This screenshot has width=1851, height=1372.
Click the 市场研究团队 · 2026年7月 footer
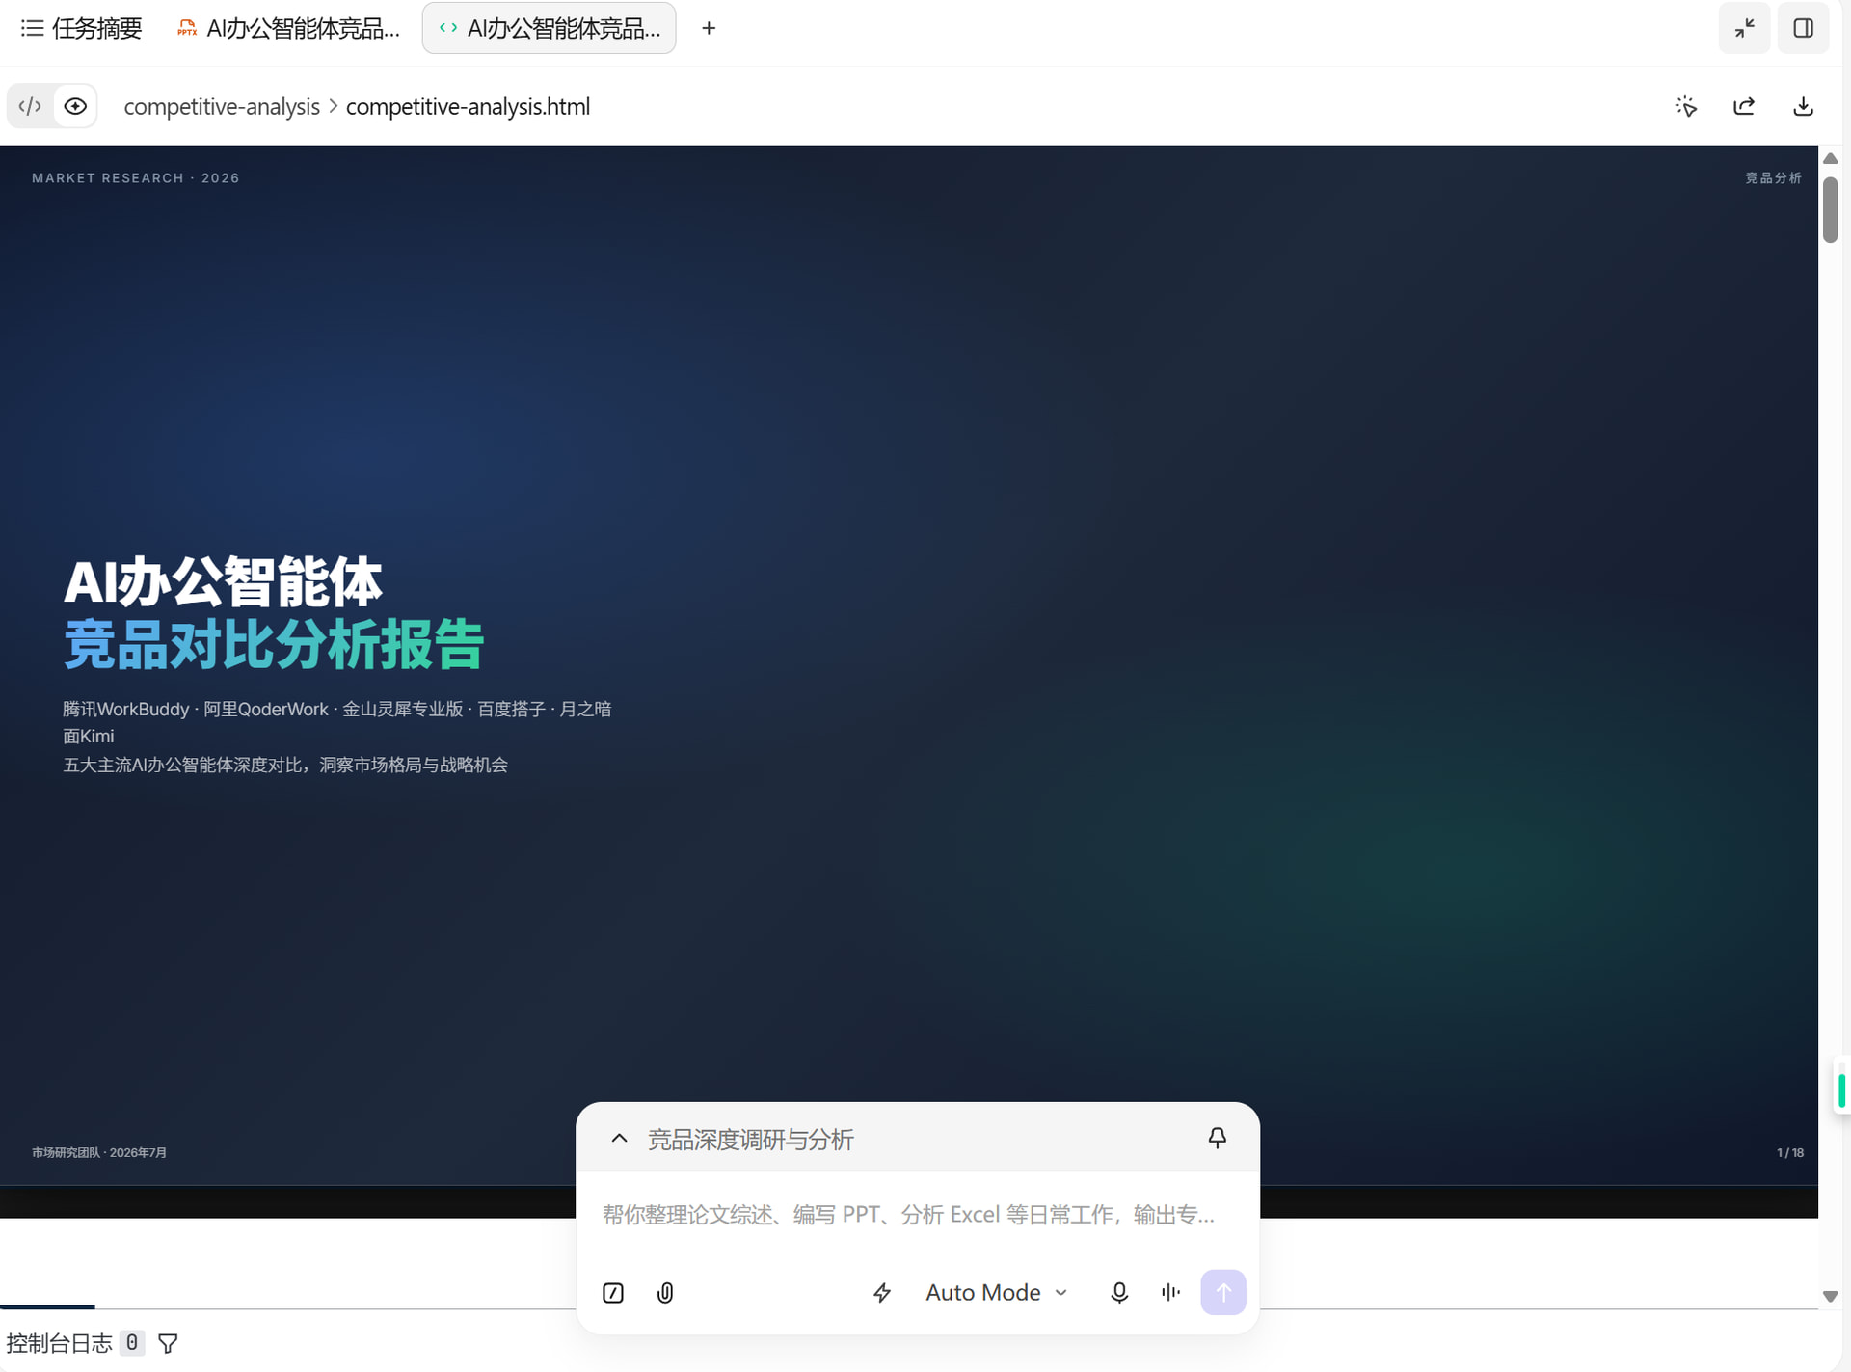(99, 1152)
